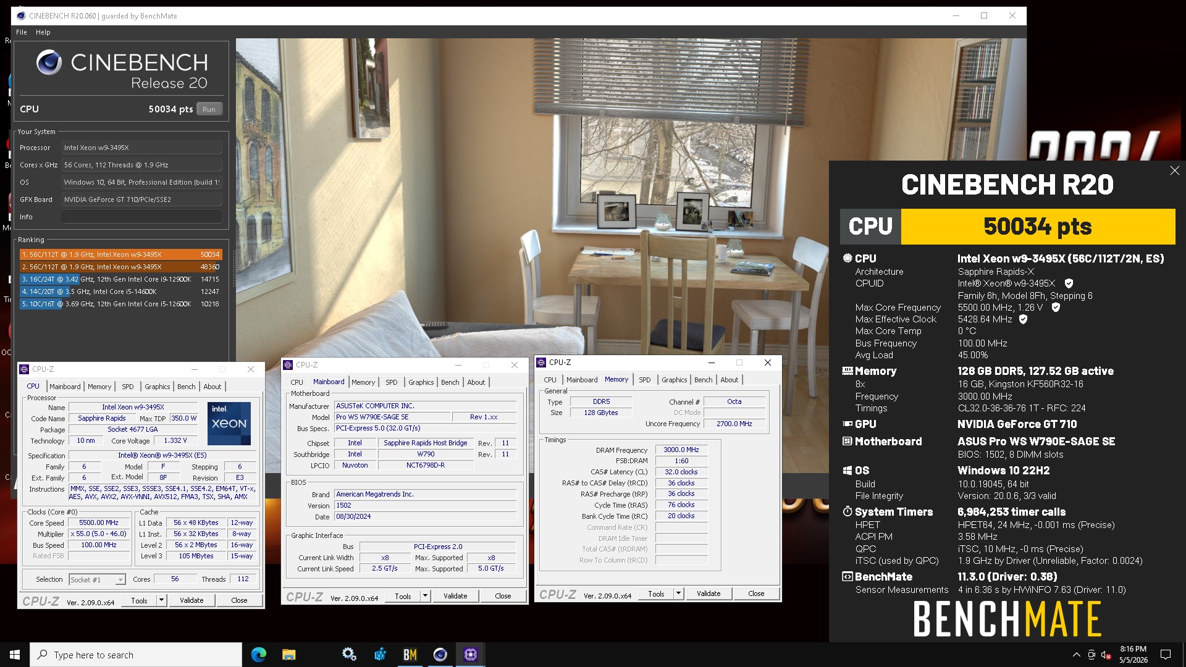Click Tools button in right CPU-Z window
1186x667 pixels.
[x=656, y=594]
